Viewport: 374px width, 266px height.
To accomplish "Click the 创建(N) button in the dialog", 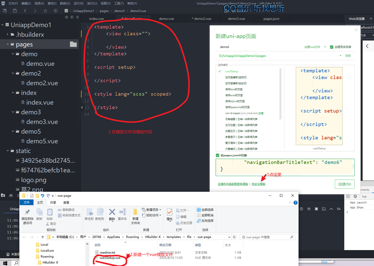I will 345,184.
